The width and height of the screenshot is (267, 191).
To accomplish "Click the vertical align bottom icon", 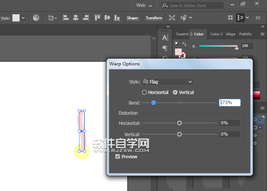I will 117,18.
